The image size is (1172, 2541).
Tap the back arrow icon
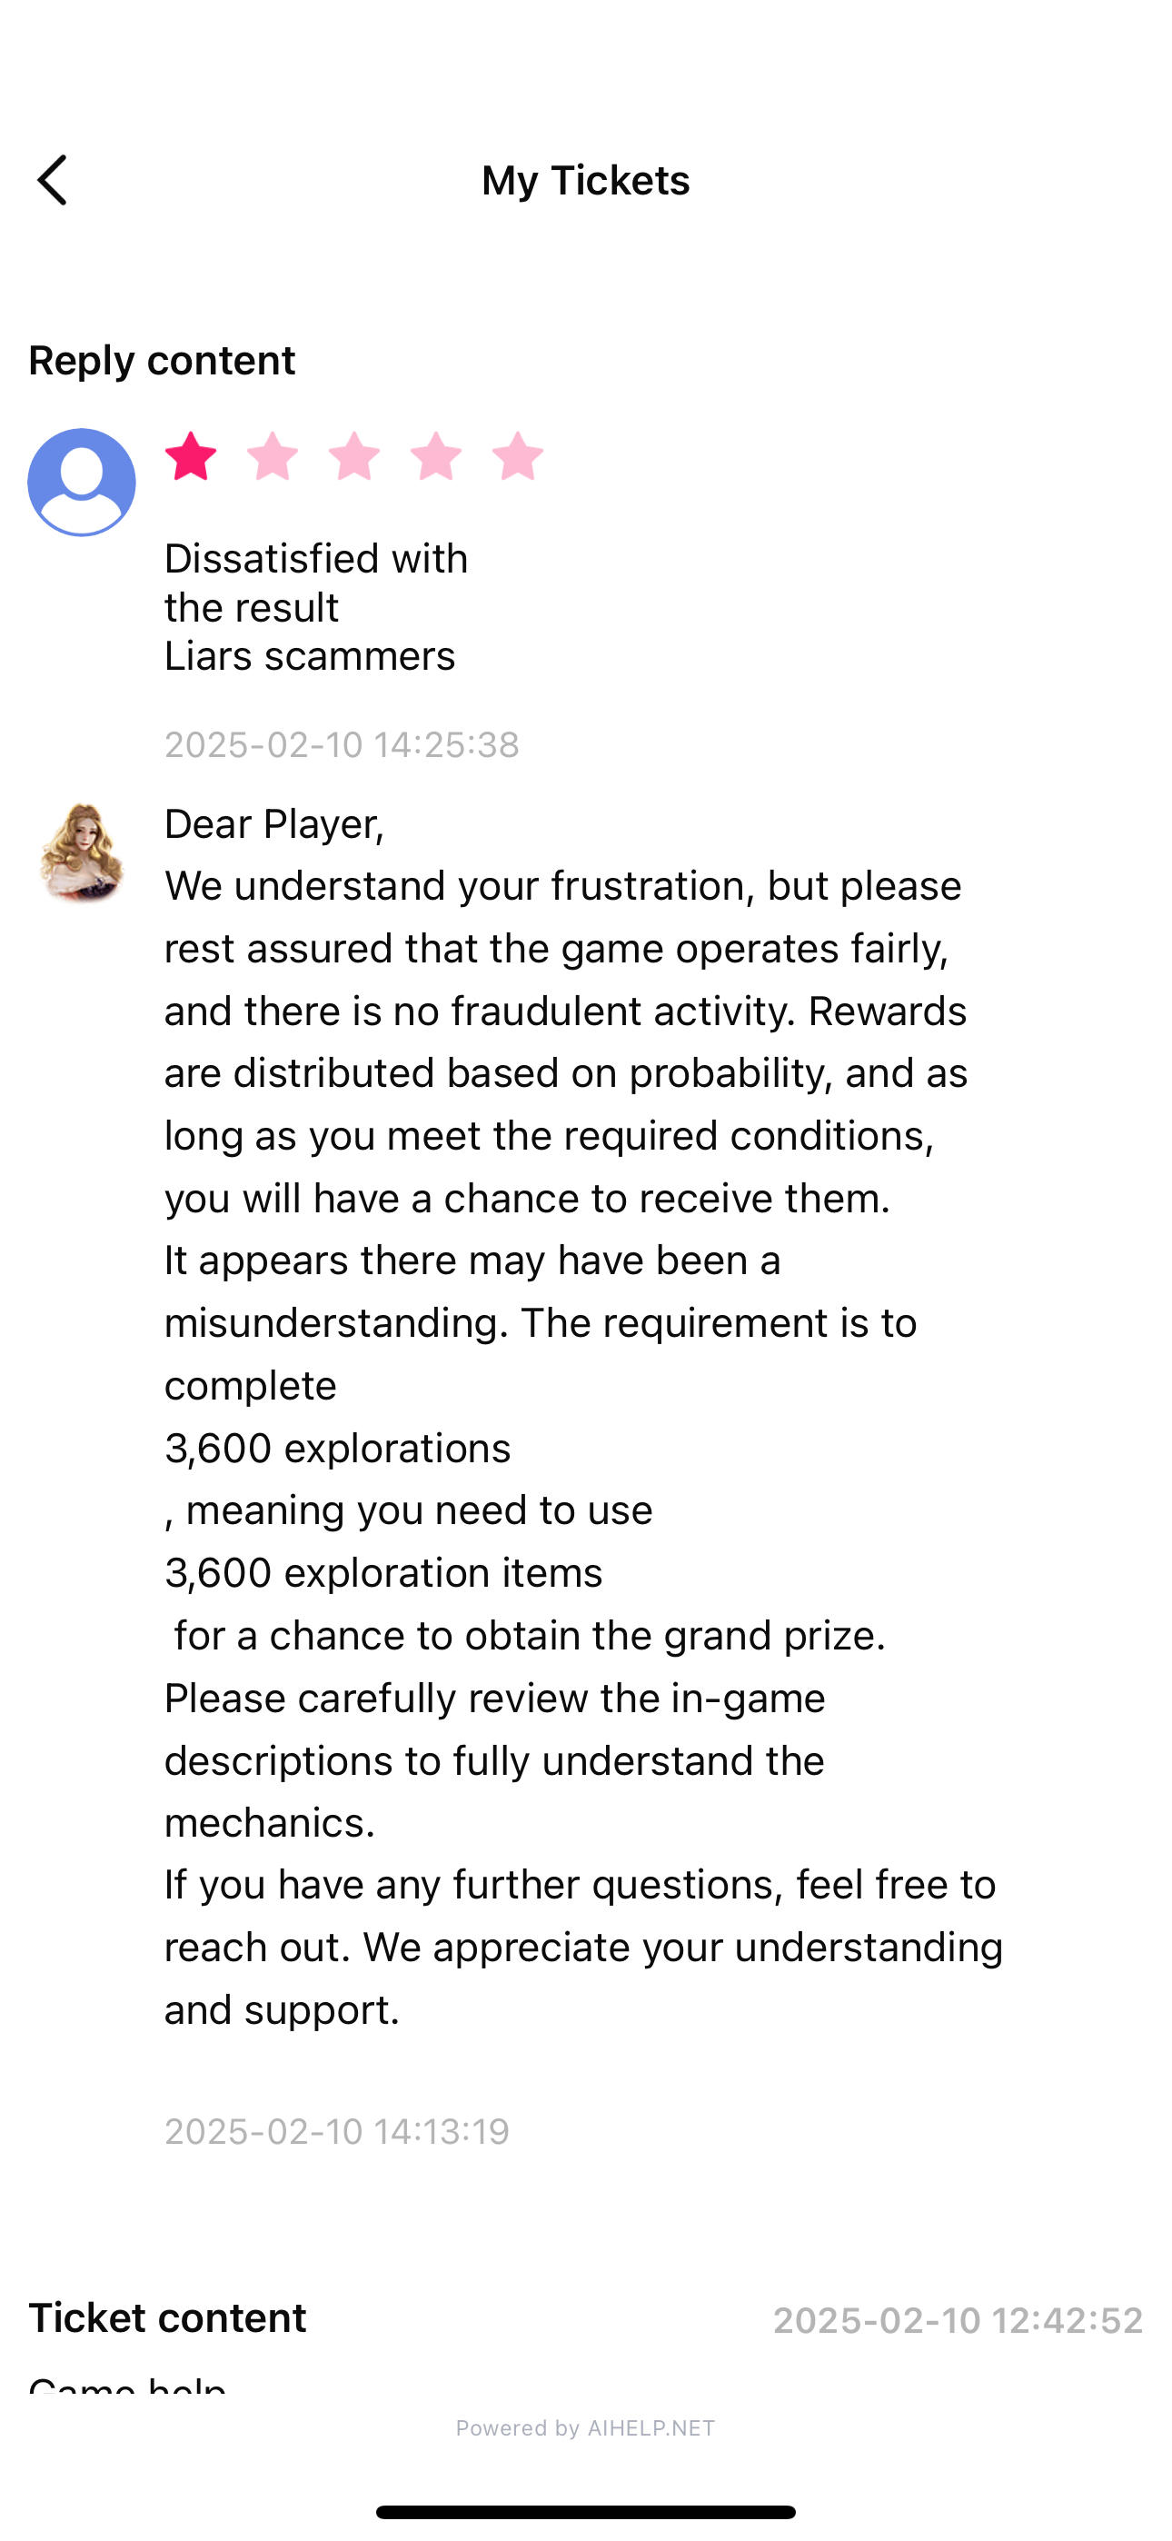click(x=53, y=180)
